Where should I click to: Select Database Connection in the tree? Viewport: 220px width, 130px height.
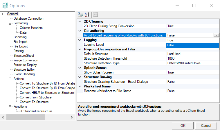[28, 19]
